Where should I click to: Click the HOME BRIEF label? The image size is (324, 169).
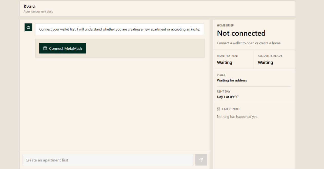point(225,26)
